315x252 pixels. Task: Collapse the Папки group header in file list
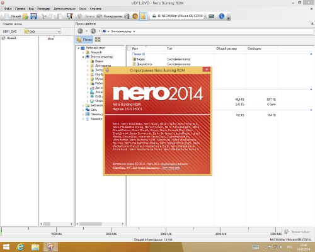[311, 54]
